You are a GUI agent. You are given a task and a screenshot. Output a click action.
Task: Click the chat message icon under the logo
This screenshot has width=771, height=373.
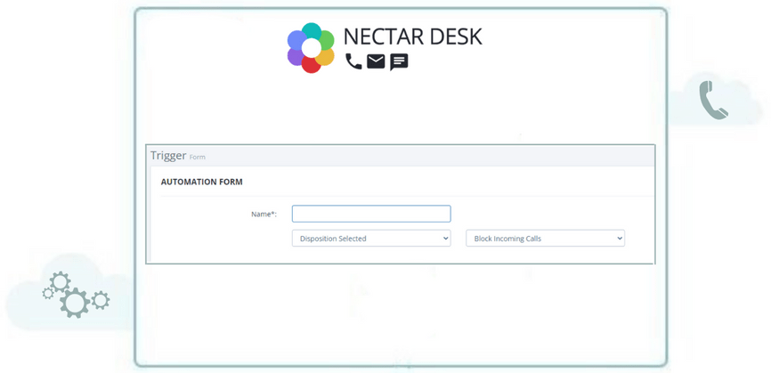tap(399, 62)
